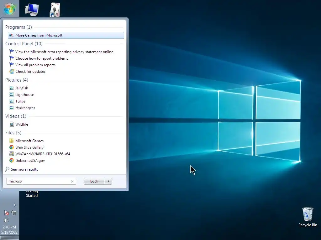Click the Windows Start orb
Viewport: 321px width, 240px height.
click(x=9, y=9)
